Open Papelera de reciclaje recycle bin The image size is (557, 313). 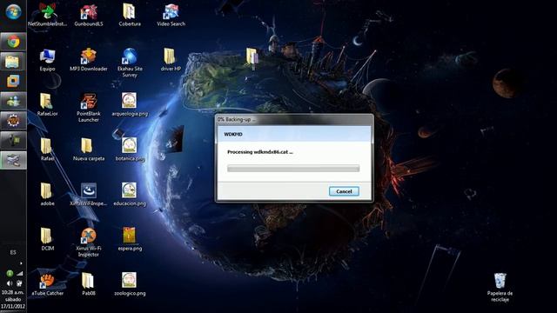coord(500,287)
